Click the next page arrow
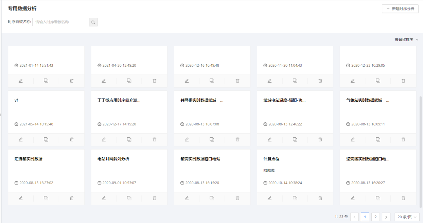The height and width of the screenshot is (223, 423). (x=386, y=217)
